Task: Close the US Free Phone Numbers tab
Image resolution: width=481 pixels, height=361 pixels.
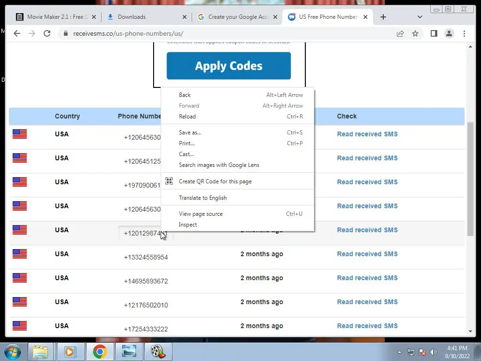Action: 365,17
